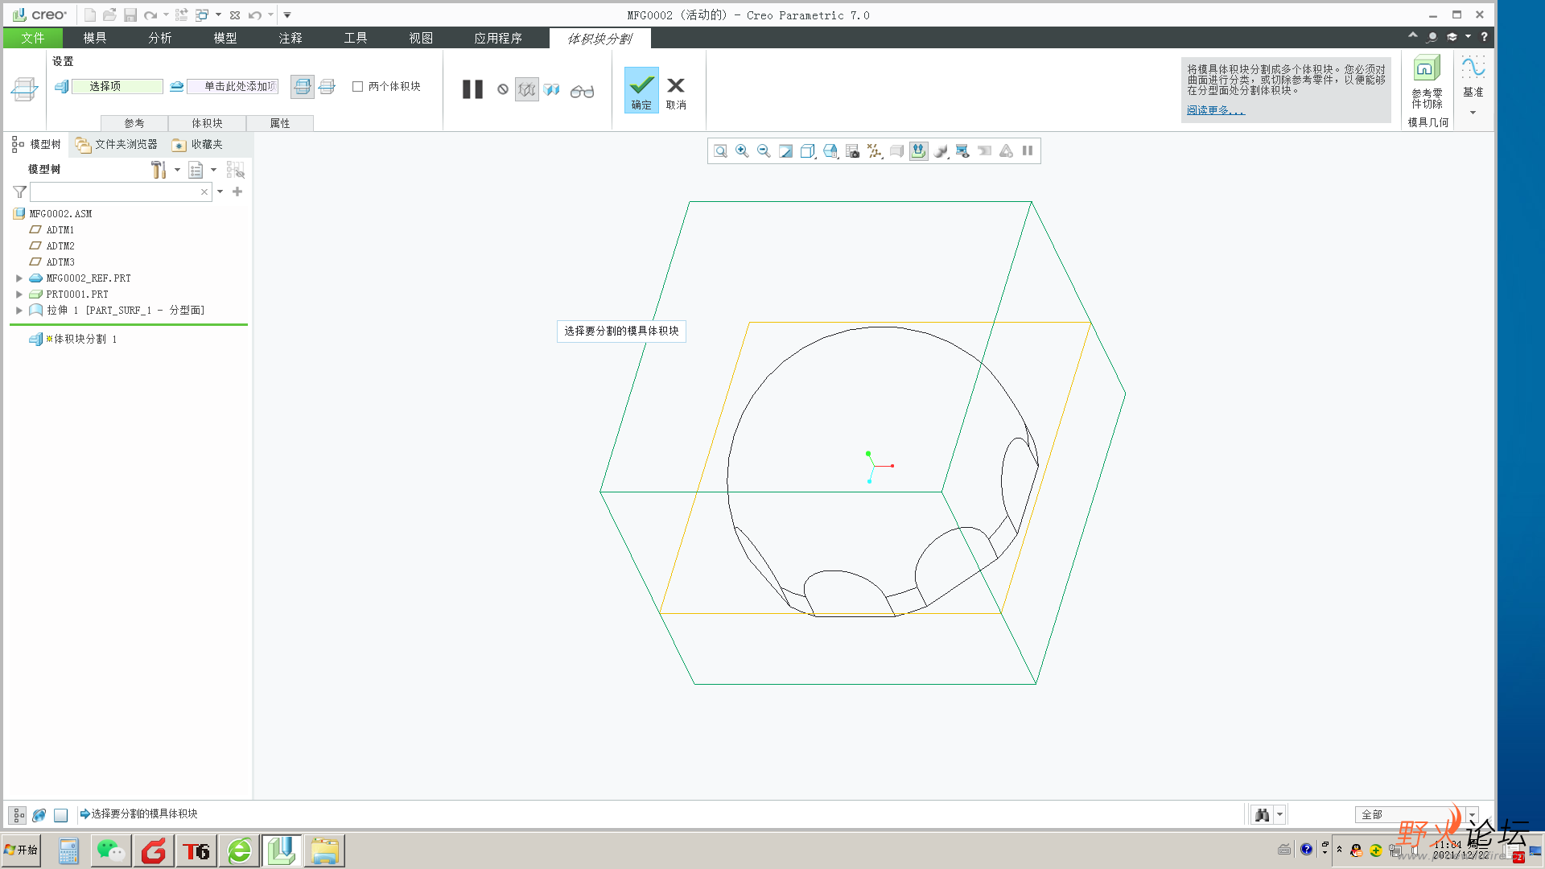Click the pause bars in graphics toolbar

[1028, 150]
